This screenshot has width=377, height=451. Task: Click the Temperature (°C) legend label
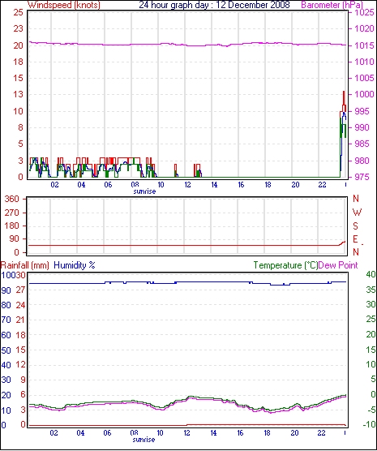(x=285, y=265)
